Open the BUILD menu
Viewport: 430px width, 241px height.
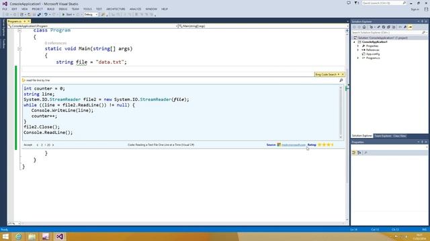(x=51, y=9)
